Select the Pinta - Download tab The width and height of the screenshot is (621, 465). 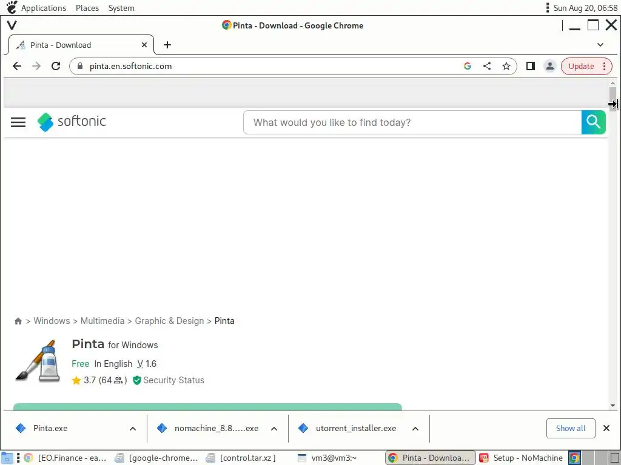81,45
